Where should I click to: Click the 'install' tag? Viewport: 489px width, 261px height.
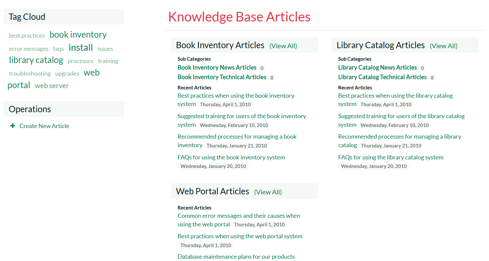tap(81, 48)
